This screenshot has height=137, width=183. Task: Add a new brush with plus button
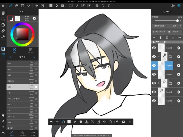(10, 57)
